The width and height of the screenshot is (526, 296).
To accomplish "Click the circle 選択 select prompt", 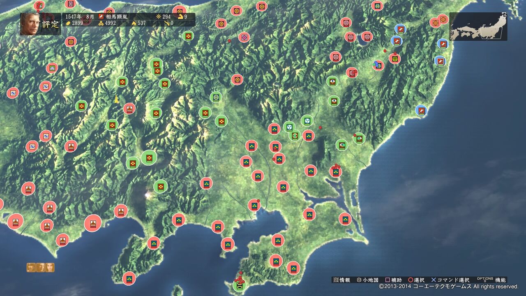I will pyautogui.click(x=416, y=280).
